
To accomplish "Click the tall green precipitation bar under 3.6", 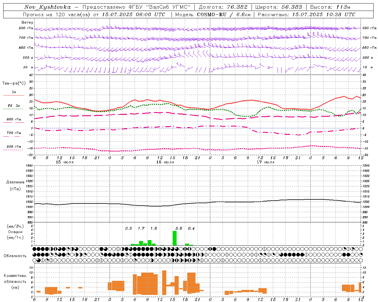I will [175, 238].
